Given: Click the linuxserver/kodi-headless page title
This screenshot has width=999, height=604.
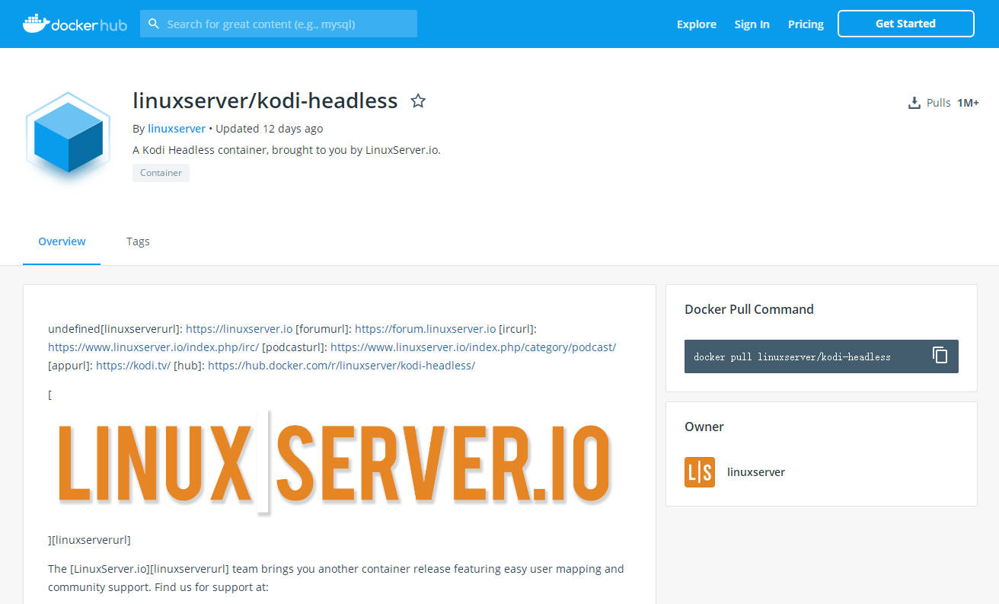Looking at the screenshot, I should pos(265,101).
